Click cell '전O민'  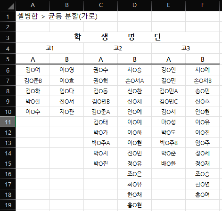tap(135, 153)
